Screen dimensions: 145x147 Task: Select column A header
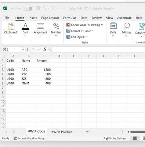pos(13,56)
